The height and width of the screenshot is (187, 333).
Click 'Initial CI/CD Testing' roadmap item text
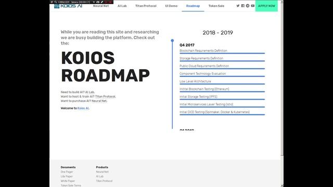click(x=215, y=112)
